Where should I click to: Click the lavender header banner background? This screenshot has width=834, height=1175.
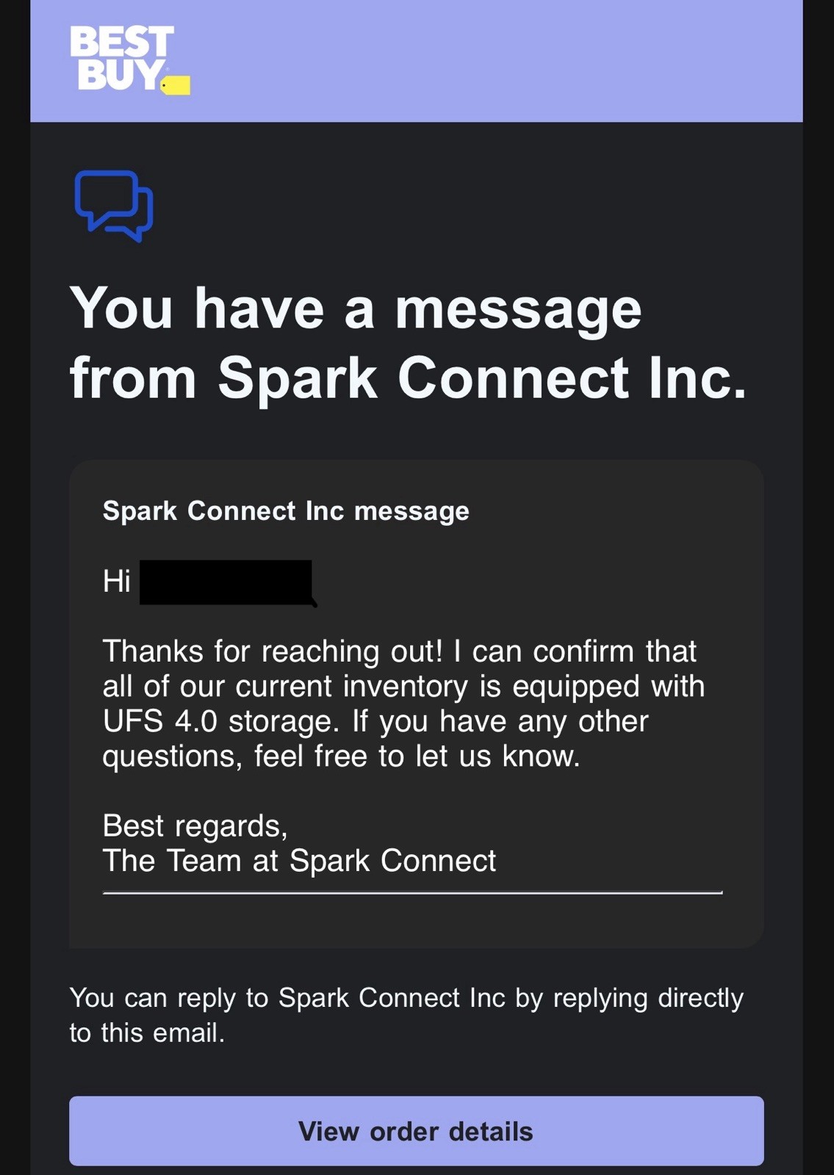click(x=492, y=60)
